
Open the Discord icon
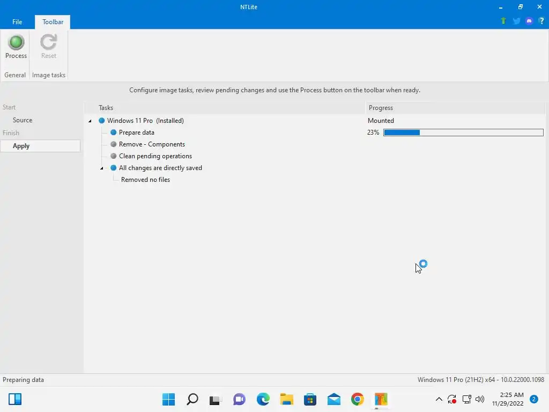click(x=529, y=21)
